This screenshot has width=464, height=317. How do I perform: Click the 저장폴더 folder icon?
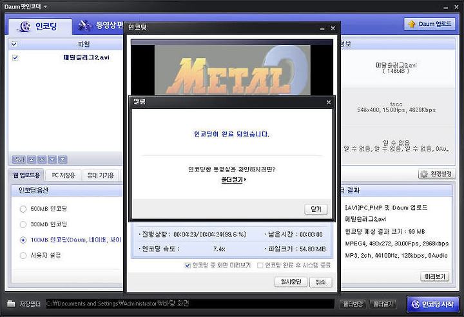(x=11, y=303)
